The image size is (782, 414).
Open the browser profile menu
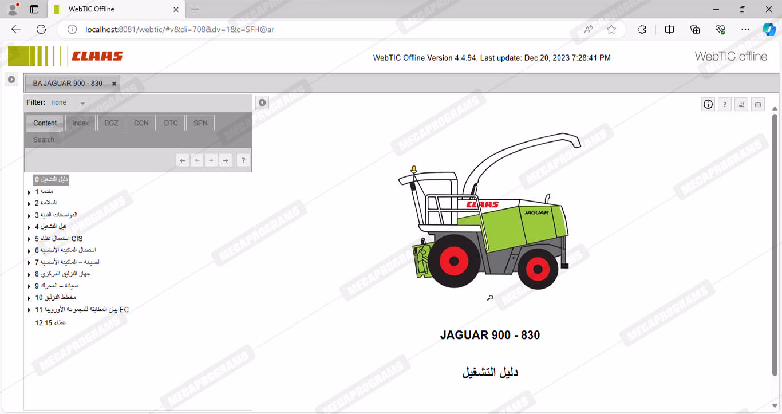13,9
